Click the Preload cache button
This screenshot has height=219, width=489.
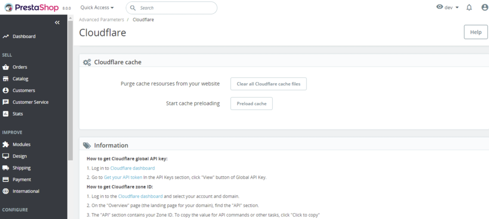click(x=252, y=104)
